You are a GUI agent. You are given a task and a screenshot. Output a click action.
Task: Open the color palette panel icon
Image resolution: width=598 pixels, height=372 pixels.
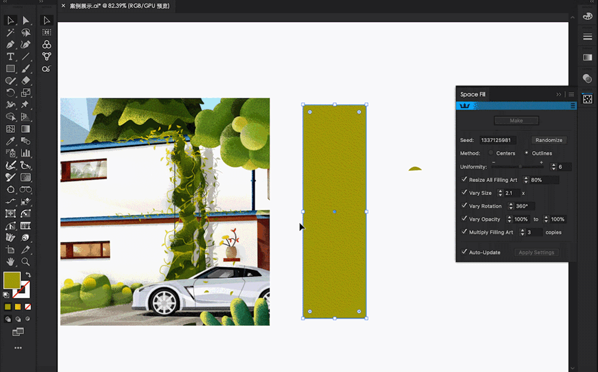588,16
